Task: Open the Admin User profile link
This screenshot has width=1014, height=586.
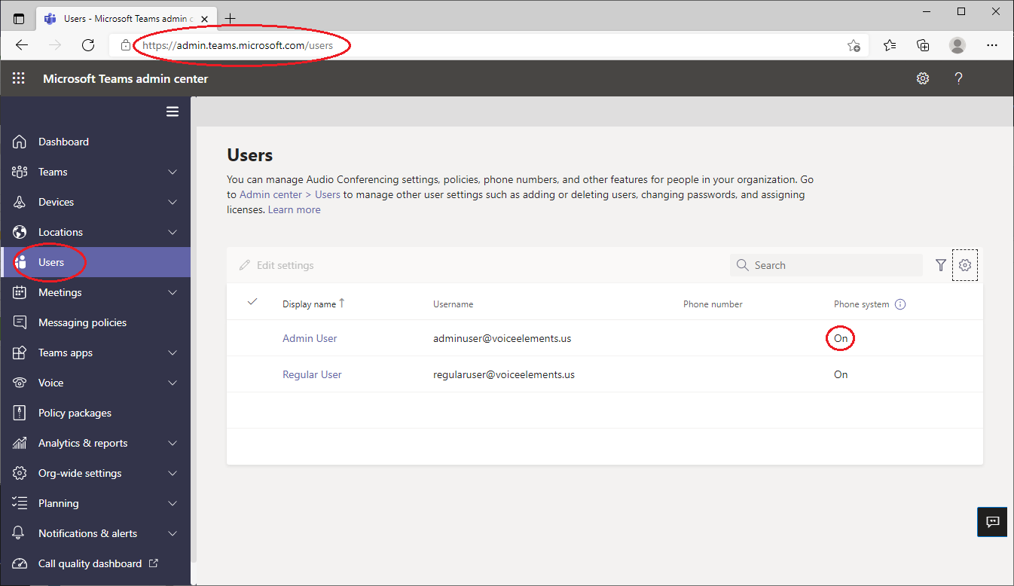Action: [310, 338]
